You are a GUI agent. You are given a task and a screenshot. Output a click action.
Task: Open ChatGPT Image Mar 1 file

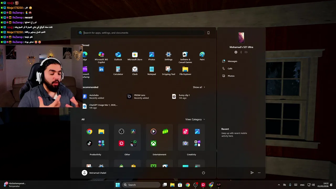[100, 106]
